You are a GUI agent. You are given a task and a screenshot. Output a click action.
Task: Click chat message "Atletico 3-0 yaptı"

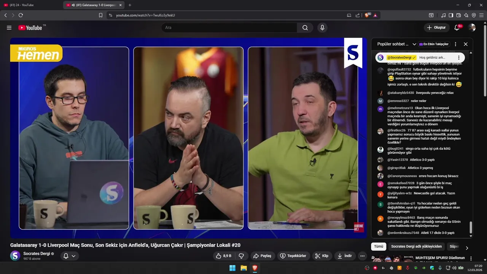pos(422,160)
